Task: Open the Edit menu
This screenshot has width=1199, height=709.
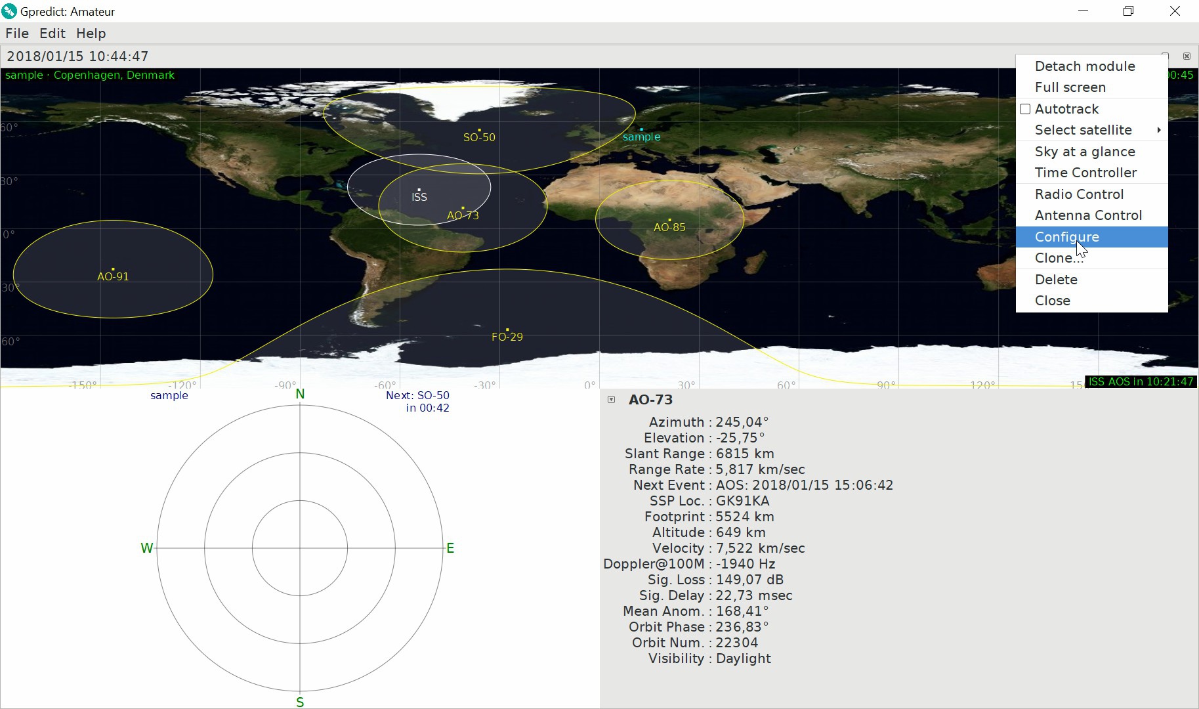Action: pyautogui.click(x=53, y=33)
